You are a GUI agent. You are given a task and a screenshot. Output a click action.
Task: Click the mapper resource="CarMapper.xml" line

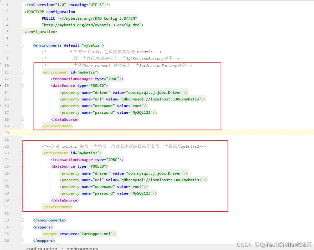(79, 234)
